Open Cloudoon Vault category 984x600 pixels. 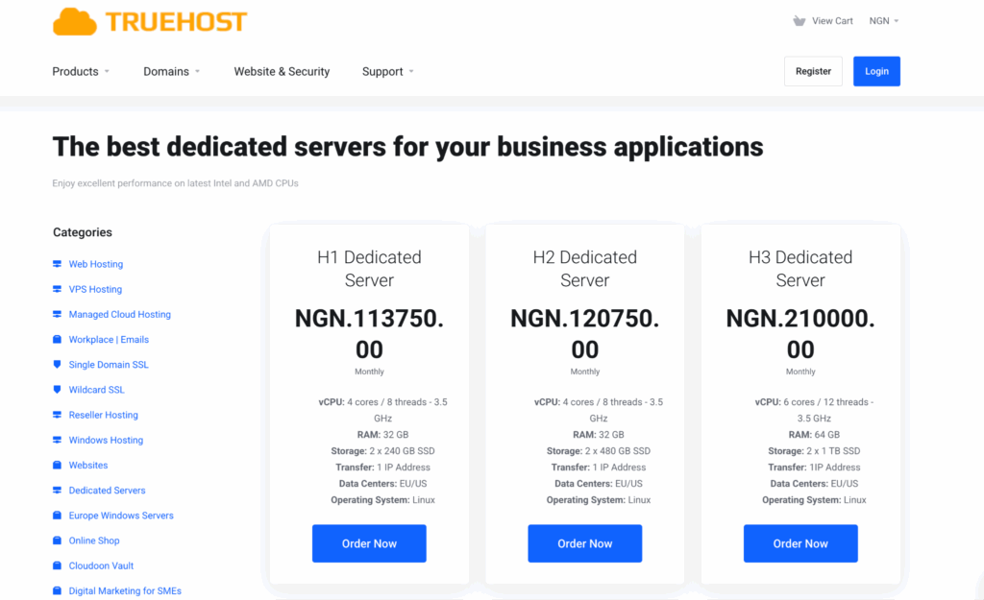tap(101, 564)
